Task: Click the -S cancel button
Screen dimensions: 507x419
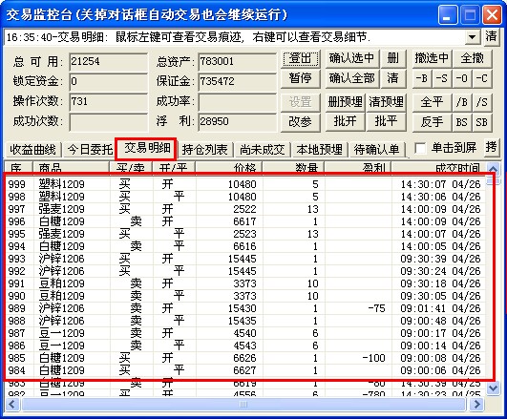Action: pyautogui.click(x=442, y=78)
